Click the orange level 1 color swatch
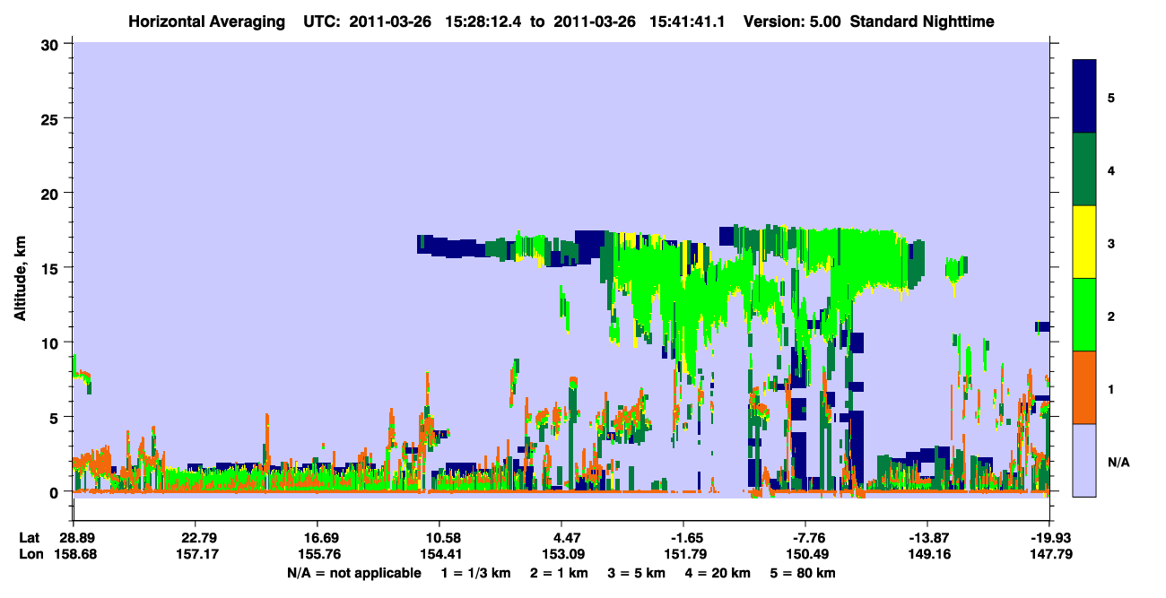 (1084, 387)
